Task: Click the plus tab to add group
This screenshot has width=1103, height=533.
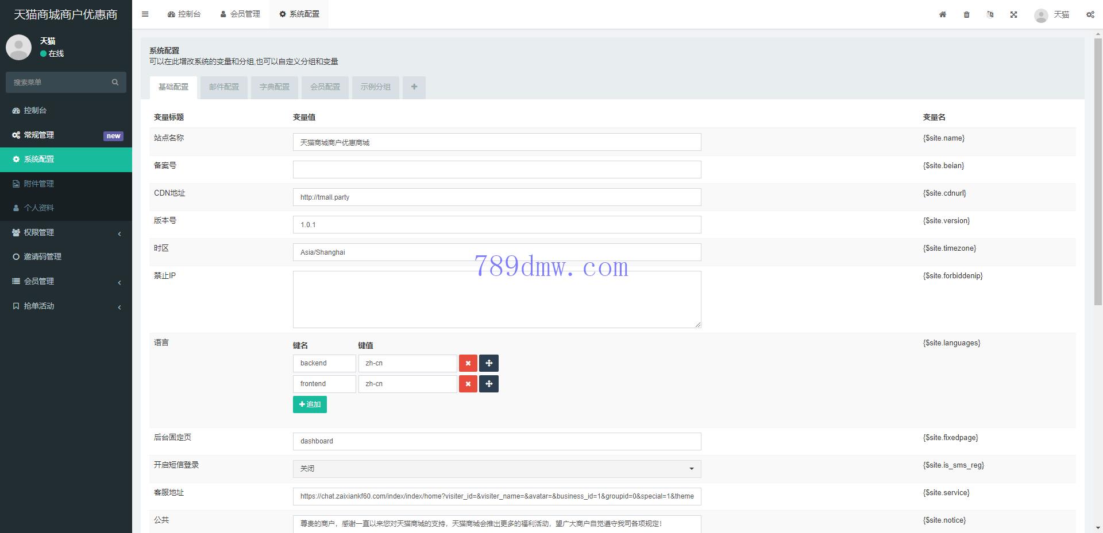Action: click(x=414, y=87)
